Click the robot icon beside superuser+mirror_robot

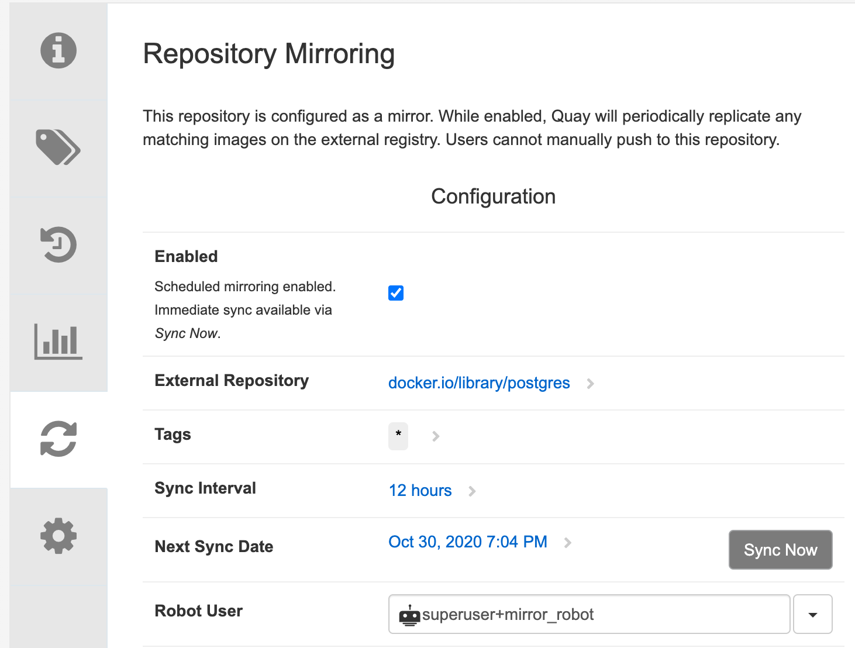409,615
